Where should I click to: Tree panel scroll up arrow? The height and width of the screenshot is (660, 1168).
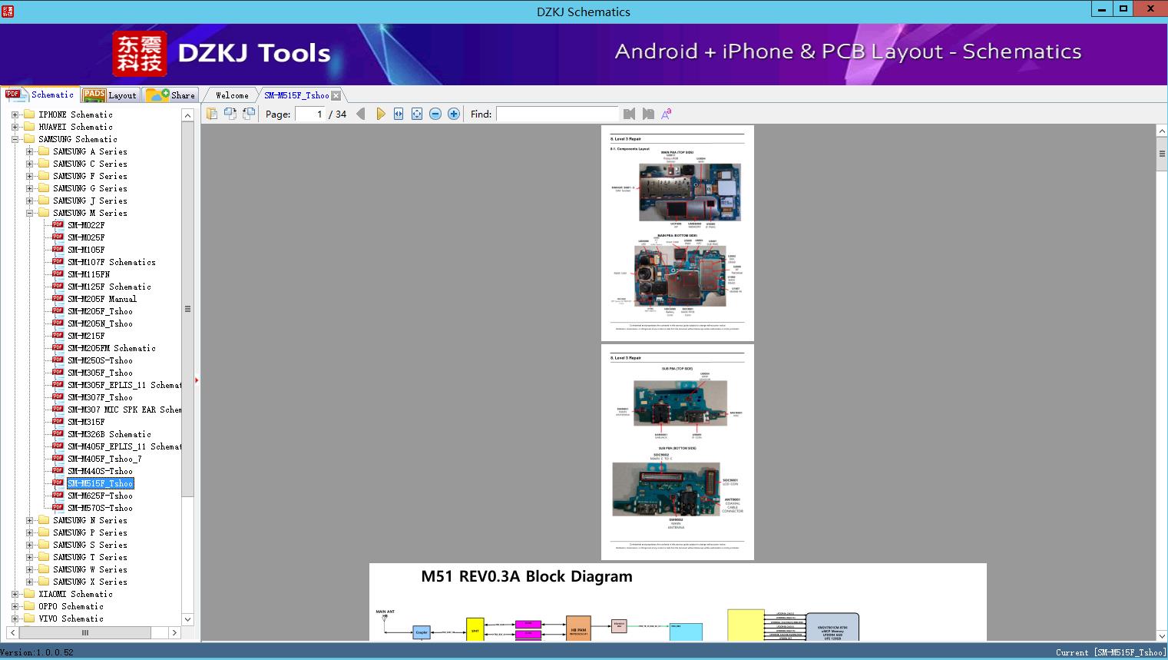coord(187,115)
